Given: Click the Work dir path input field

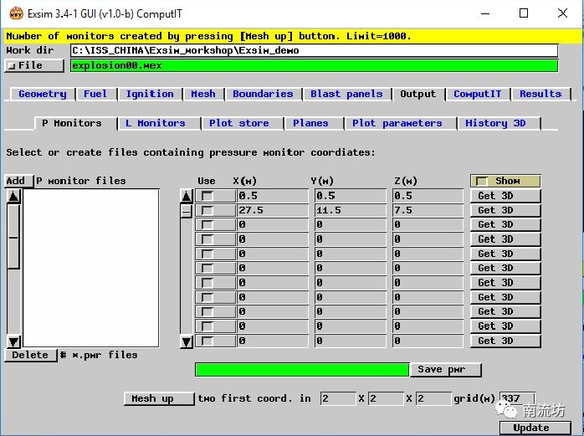Looking at the screenshot, I should click(314, 50).
